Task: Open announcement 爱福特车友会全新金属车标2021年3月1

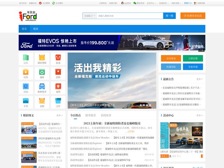Action: click(x=182, y=99)
